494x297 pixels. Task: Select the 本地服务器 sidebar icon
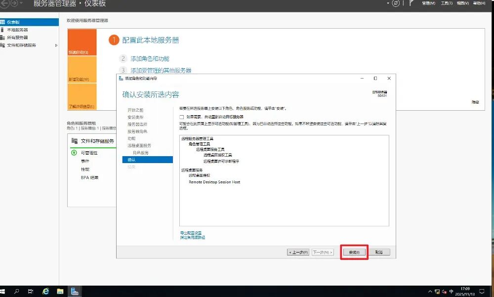(x=2, y=30)
